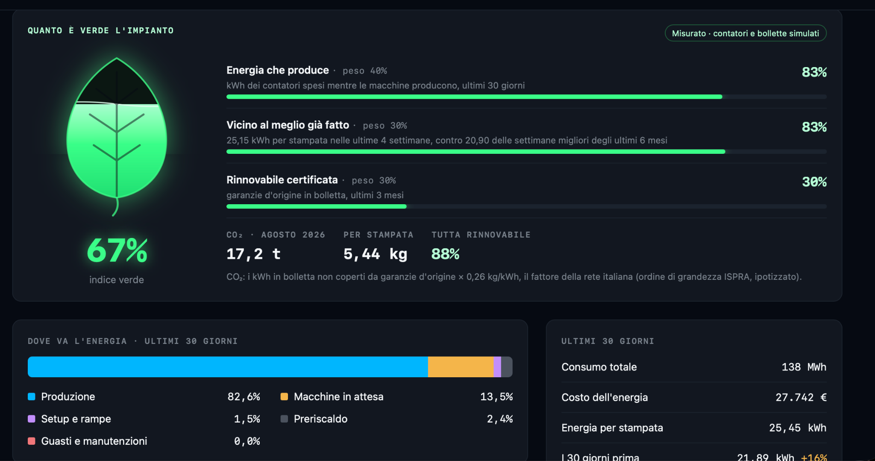Click the 'Energia che produce' progress bar

526,97
